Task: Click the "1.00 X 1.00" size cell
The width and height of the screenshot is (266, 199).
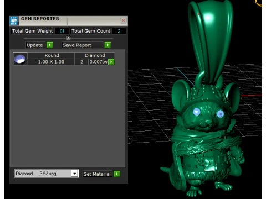Action: [x=51, y=62]
